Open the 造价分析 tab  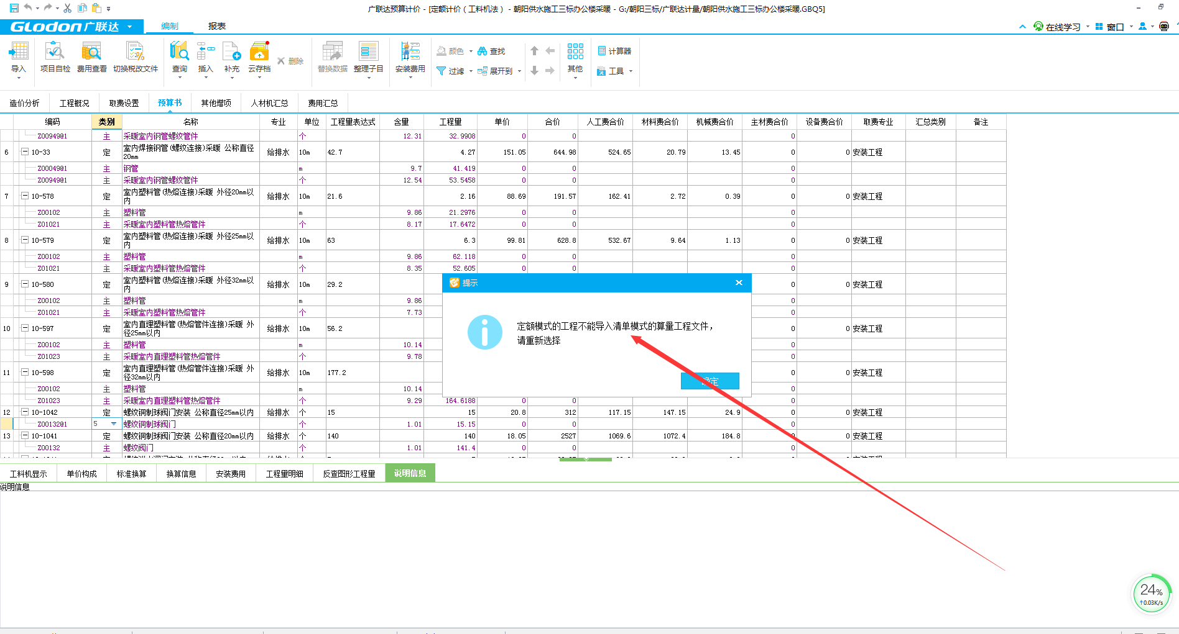pos(25,103)
